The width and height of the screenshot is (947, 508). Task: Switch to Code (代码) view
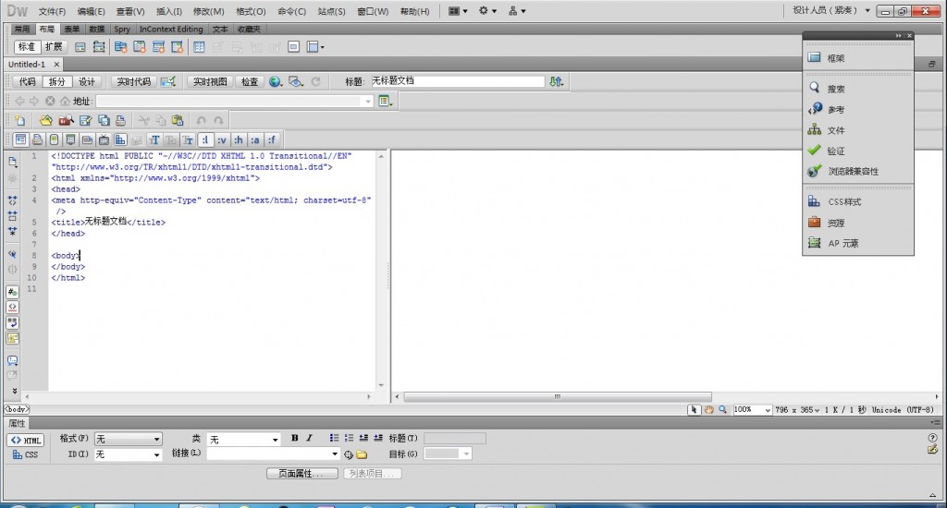point(27,81)
